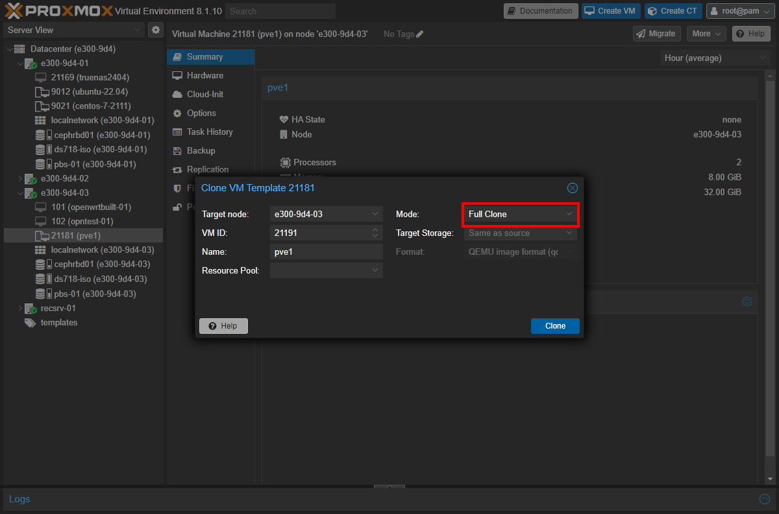Screen dimensions: 779x514
Task: Expand the Logs panel arrow
Action: coord(765,499)
